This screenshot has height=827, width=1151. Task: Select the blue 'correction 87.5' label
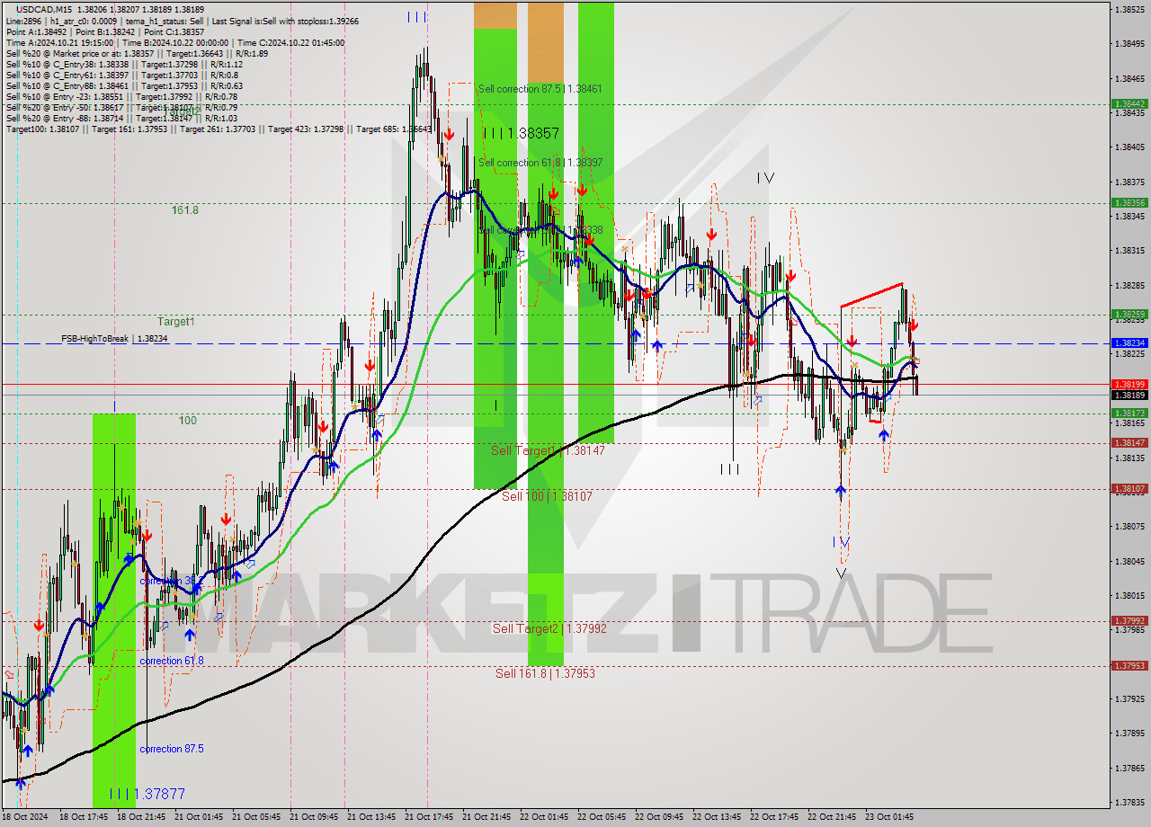tap(172, 749)
